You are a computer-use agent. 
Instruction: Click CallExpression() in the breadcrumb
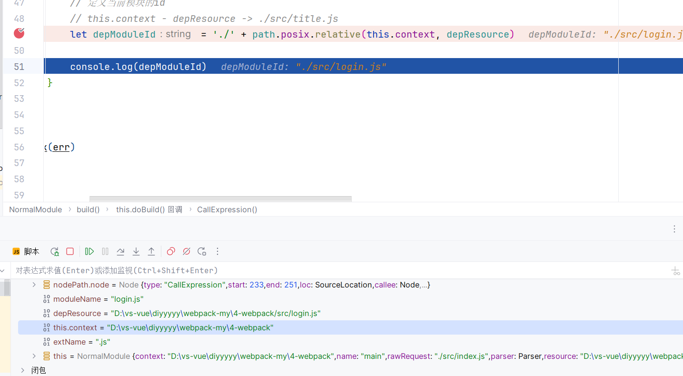click(227, 209)
